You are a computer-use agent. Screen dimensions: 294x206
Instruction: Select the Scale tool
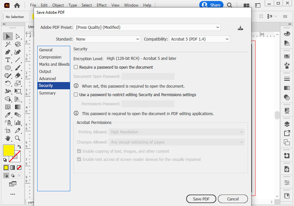coord(18,83)
